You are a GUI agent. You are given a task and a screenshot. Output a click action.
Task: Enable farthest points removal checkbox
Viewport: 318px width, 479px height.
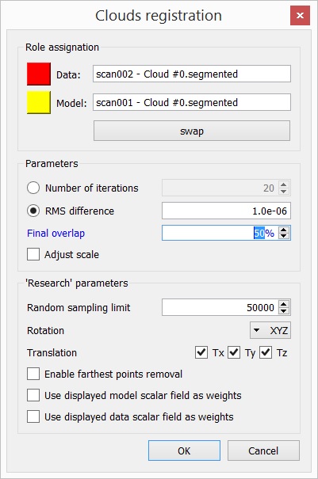point(33,374)
